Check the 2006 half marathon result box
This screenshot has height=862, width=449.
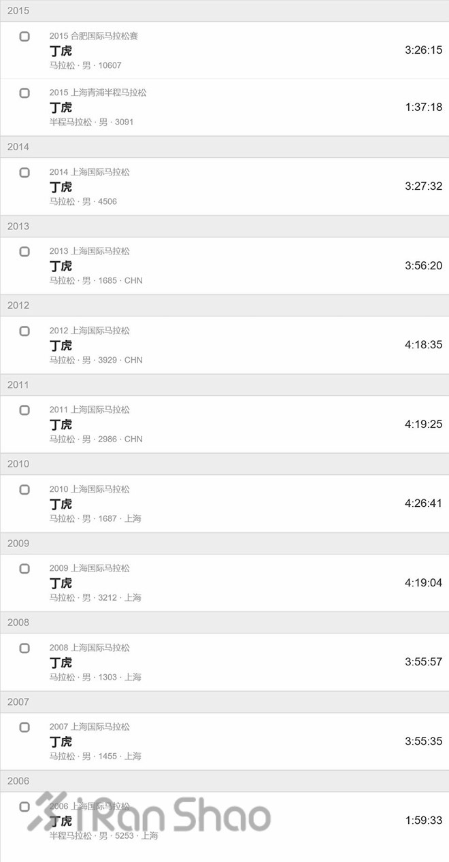coord(24,807)
